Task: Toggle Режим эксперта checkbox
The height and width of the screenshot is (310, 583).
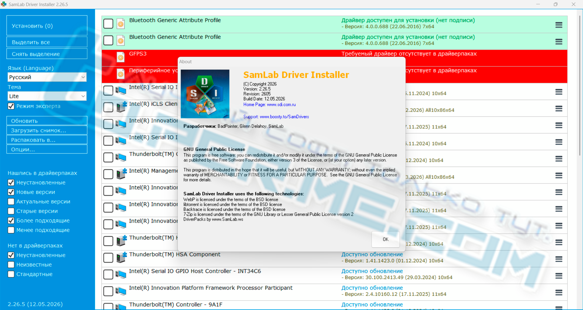Action: tap(11, 106)
